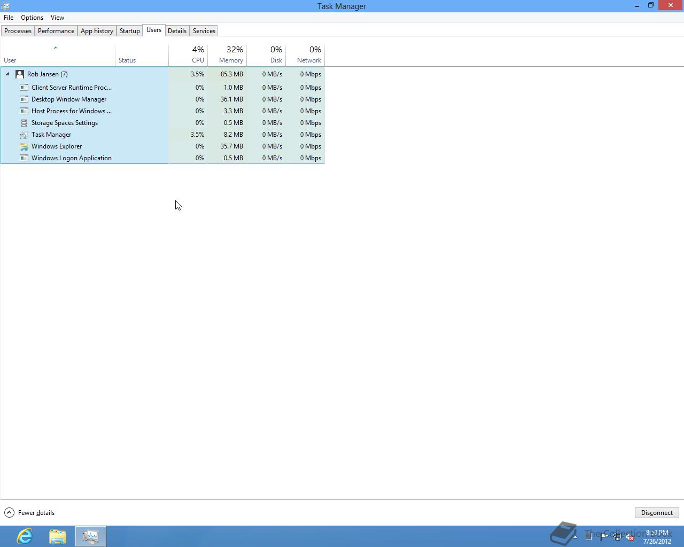Sort by the Status column header
This screenshot has height=547, width=684.
coord(142,56)
